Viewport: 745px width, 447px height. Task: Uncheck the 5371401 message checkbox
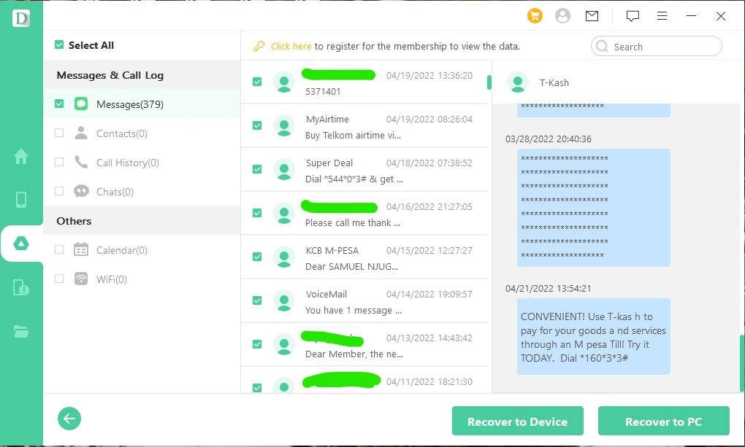point(257,82)
